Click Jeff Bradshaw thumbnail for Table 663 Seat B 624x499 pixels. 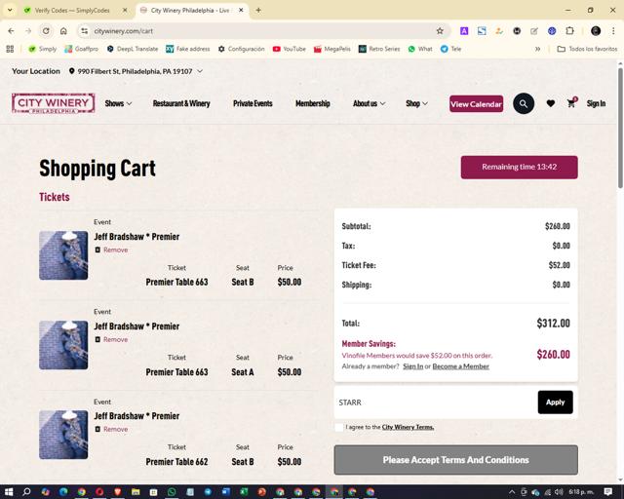click(63, 255)
